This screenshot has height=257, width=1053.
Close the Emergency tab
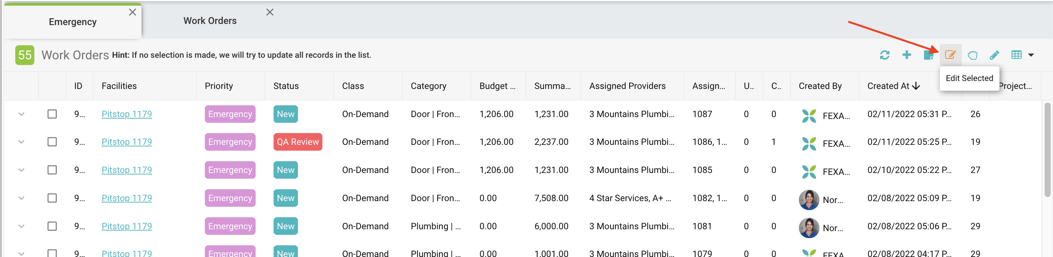(132, 12)
